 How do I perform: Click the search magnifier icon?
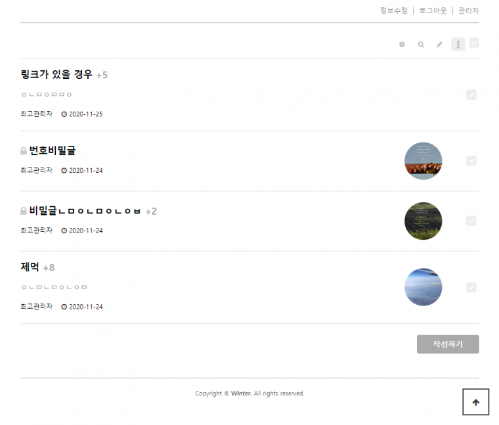(x=421, y=45)
